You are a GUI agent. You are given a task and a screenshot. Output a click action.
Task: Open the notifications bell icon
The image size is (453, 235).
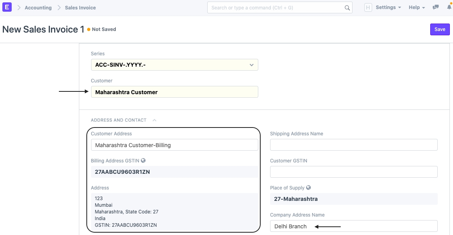click(449, 7)
